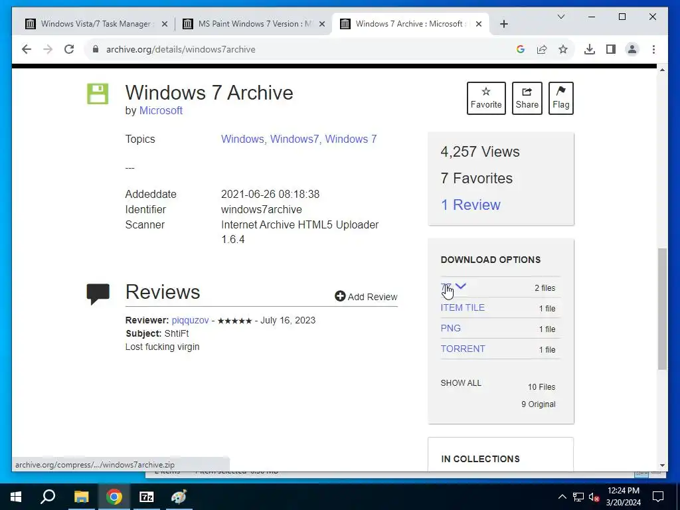Open a new browser tab
This screenshot has width=680, height=510.
click(x=503, y=24)
